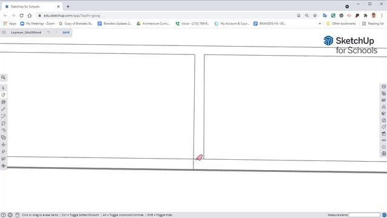Click the mouse icon in status bar
The width and height of the screenshot is (387, 218).
18,215
